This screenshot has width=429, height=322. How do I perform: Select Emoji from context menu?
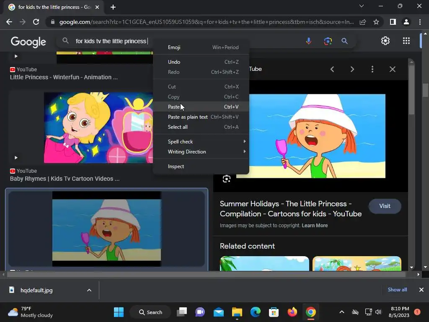(201, 47)
